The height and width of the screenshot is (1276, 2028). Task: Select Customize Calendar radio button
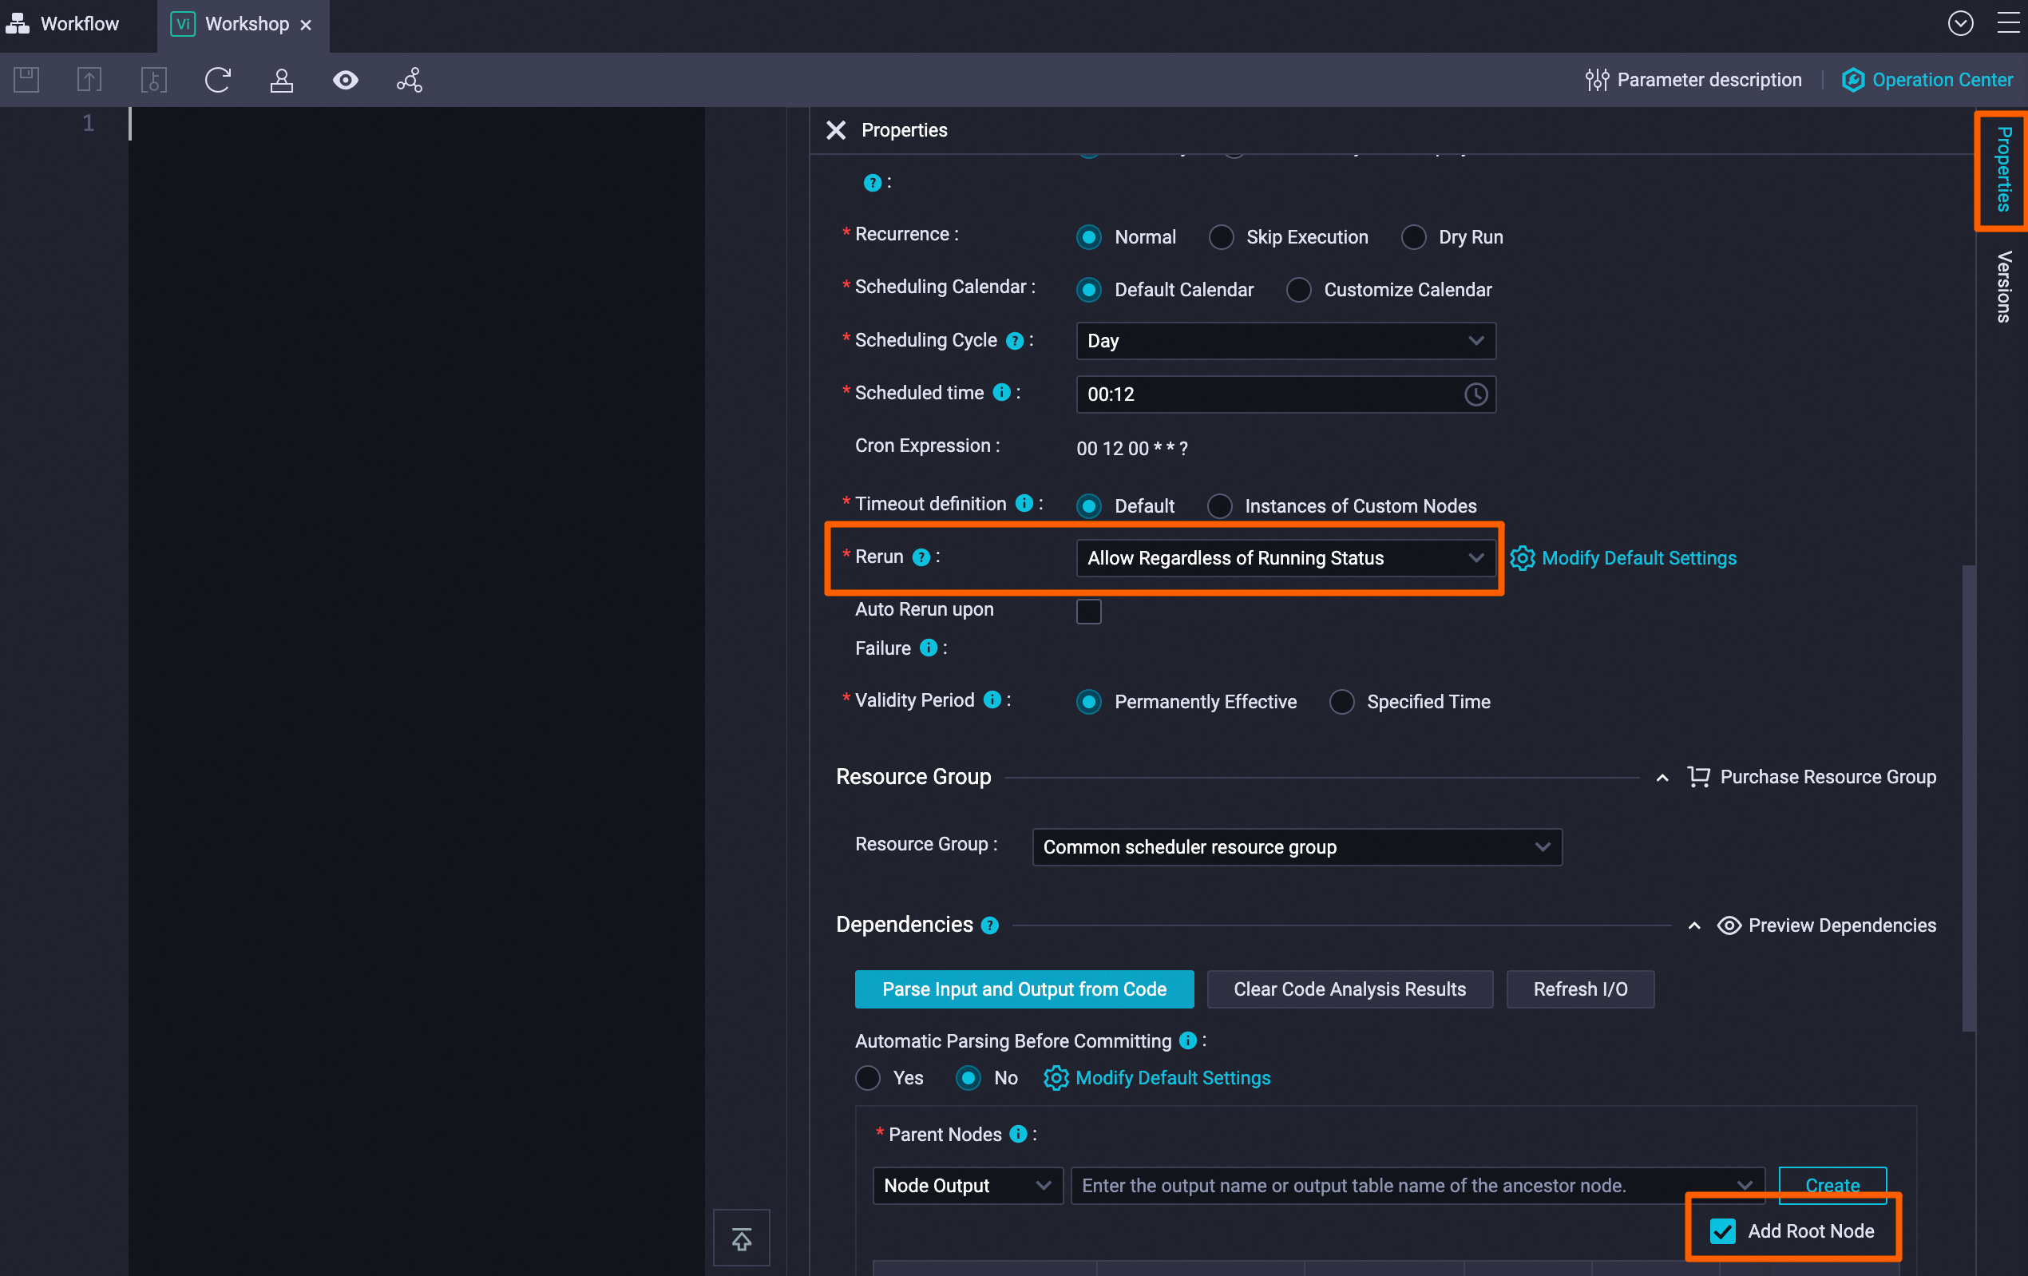[1299, 290]
